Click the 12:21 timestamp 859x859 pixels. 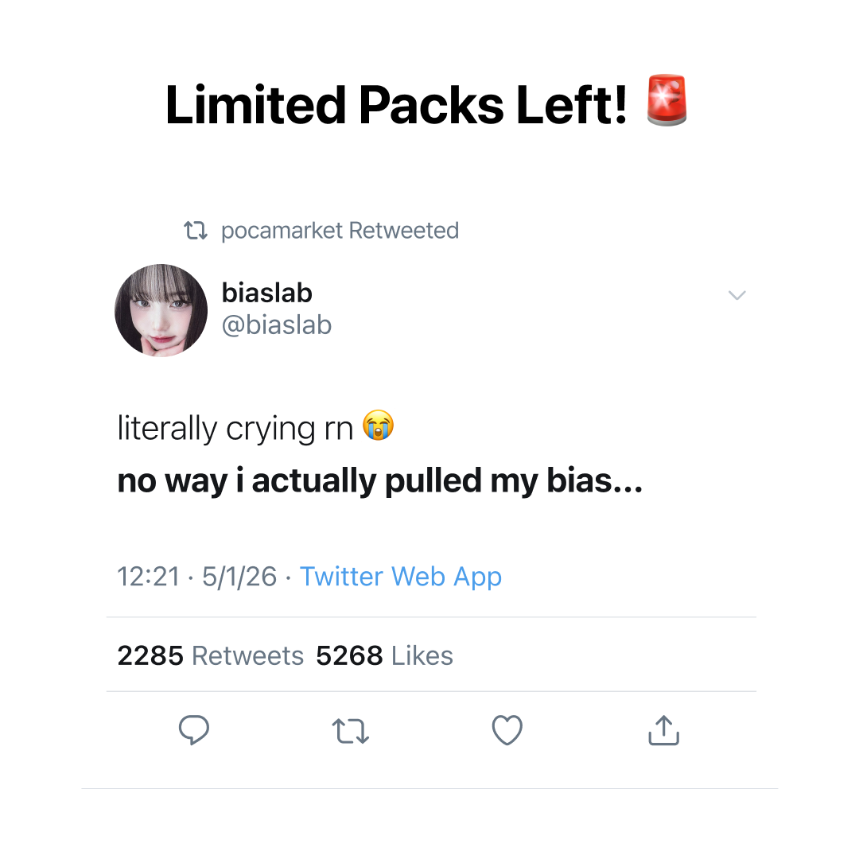coord(149,577)
